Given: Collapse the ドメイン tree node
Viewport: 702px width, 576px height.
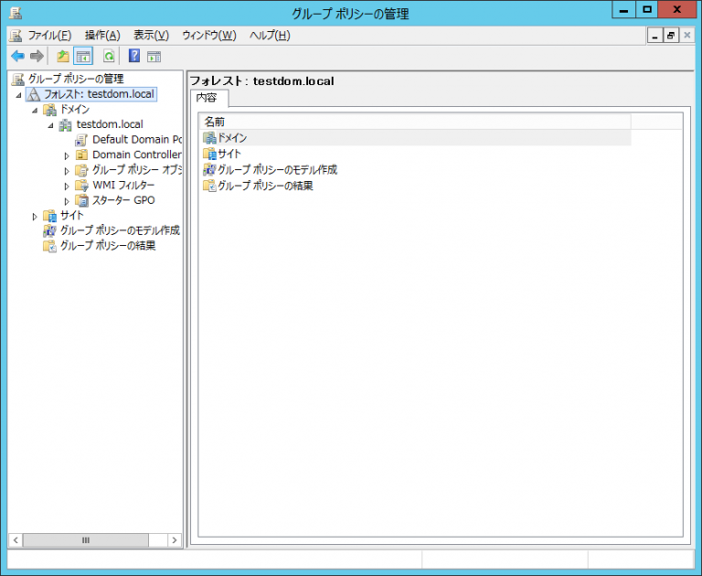Looking at the screenshot, I should 35,111.
